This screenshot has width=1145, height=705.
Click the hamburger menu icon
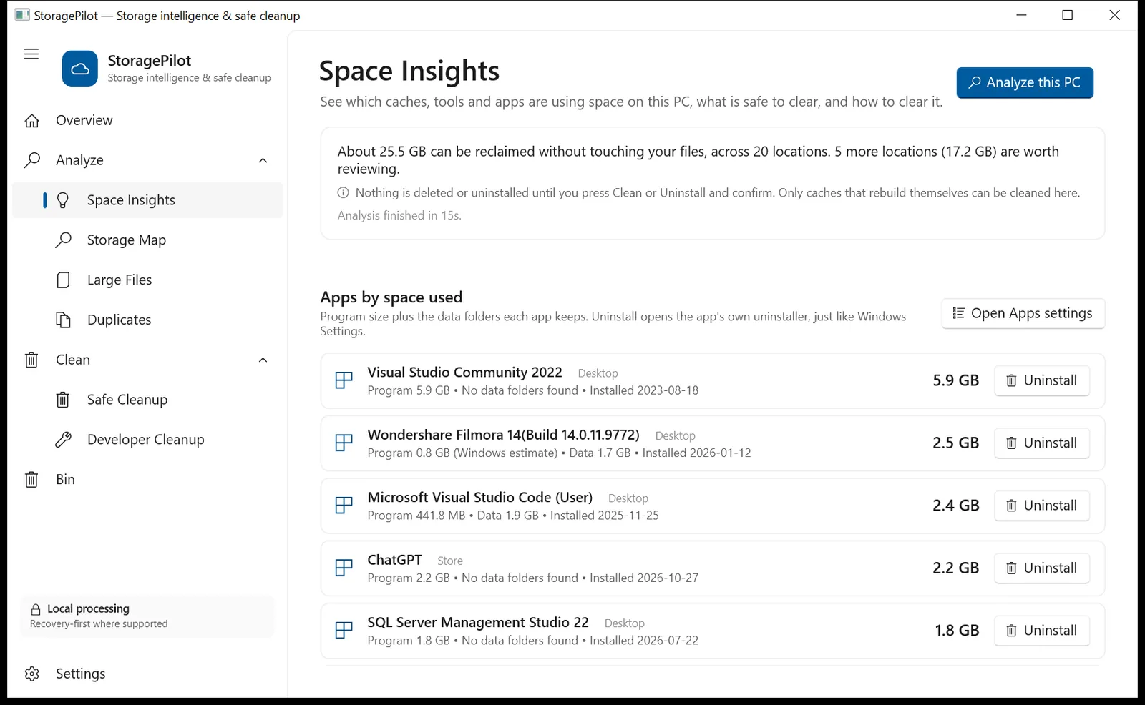point(31,54)
